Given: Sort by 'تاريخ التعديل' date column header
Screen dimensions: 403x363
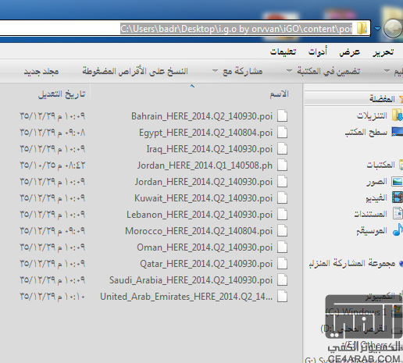Looking at the screenshot, I should 62,94.
